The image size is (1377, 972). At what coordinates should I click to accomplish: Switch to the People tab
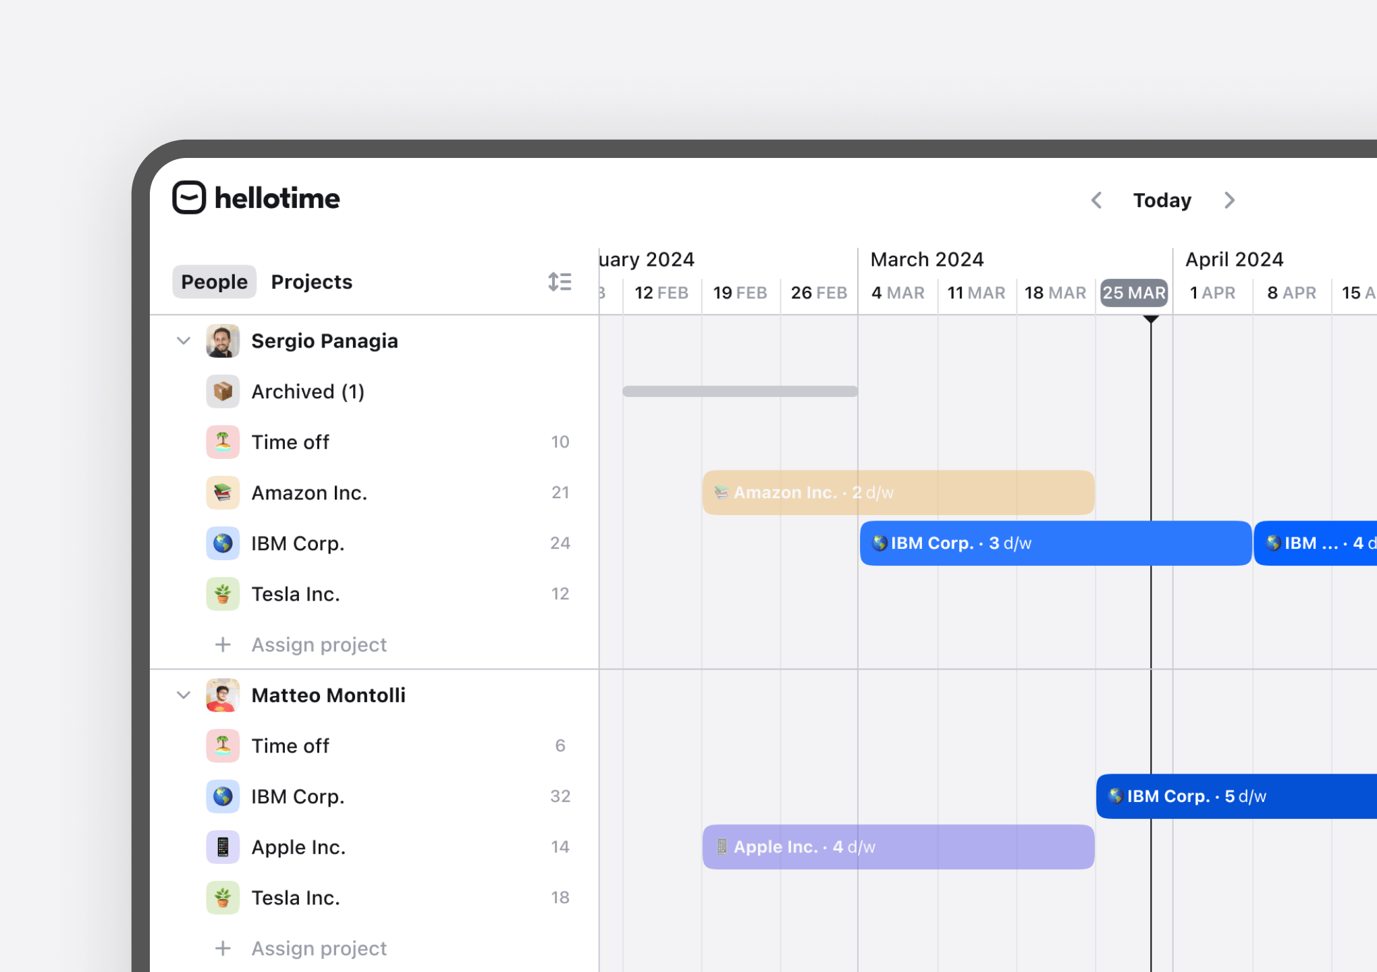pyautogui.click(x=213, y=281)
